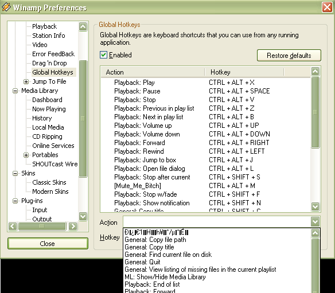Select the Playback: Stop w/fade row
This screenshot has height=293, width=335.
tap(205, 194)
